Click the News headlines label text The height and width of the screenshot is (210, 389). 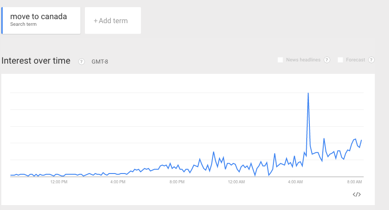303,60
